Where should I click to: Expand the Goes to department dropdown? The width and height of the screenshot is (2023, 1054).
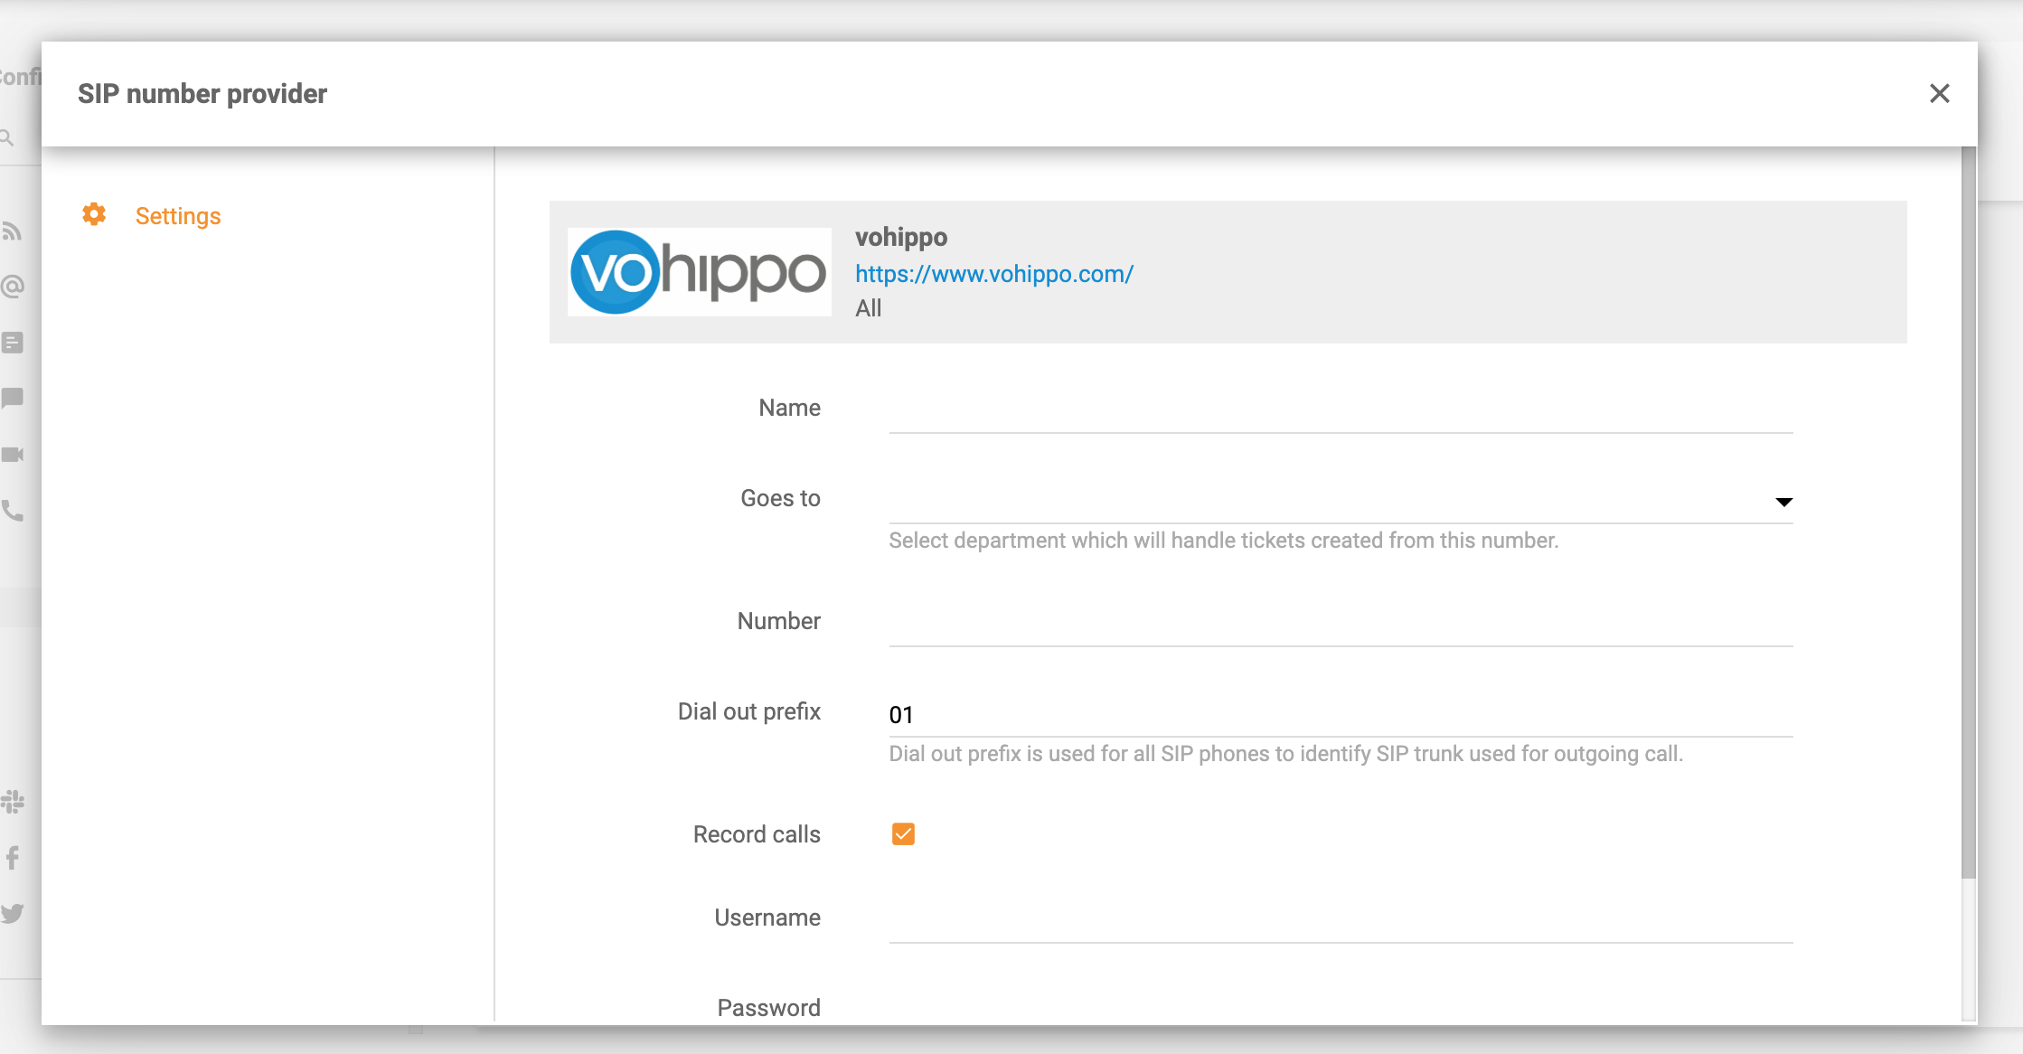coord(1783,502)
